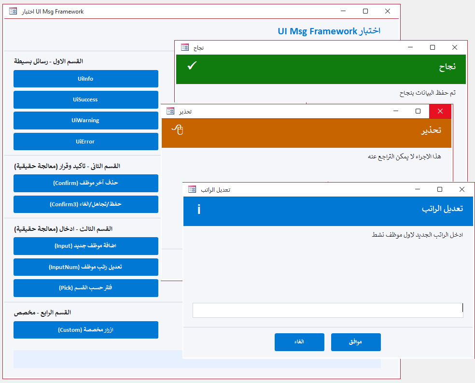The height and width of the screenshot is (383, 475).
Task: Click the form icon on the تحذير dialog titlebar
Action: [x=170, y=111]
